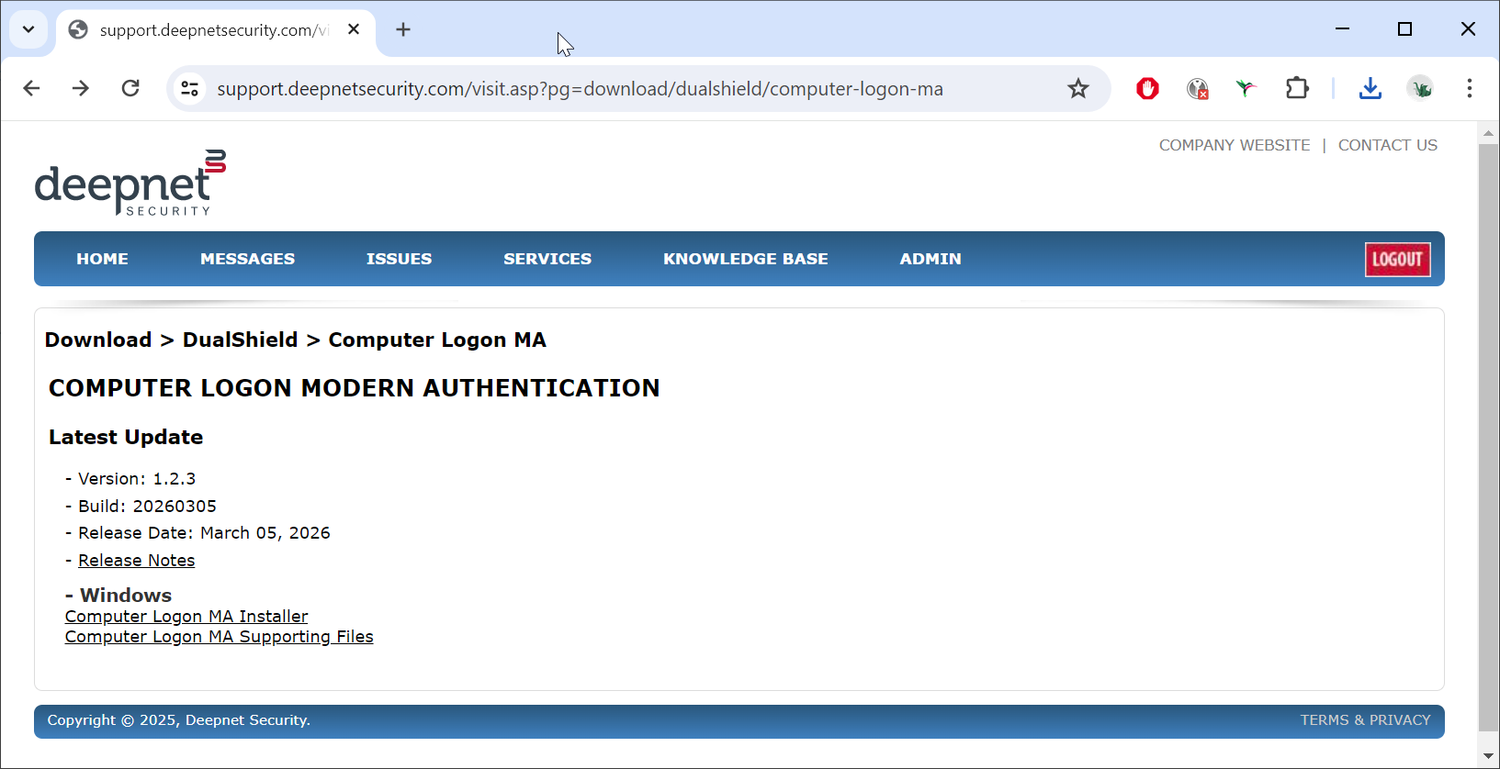The width and height of the screenshot is (1500, 769).
Task: Click the browser back arrow
Action: tap(31, 88)
